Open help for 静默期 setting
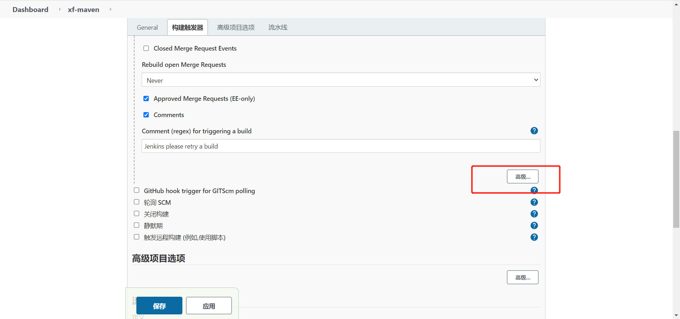 (534, 225)
